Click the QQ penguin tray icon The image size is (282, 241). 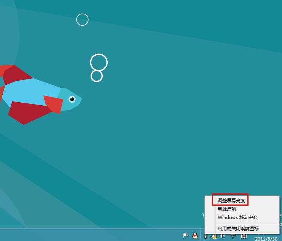pyautogui.click(x=195, y=236)
